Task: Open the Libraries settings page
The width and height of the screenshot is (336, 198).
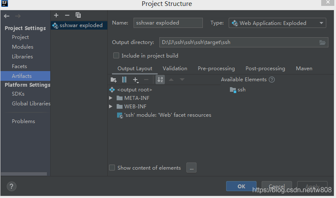Action: 22,57
